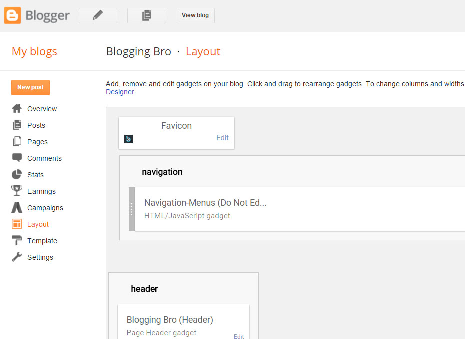Image resolution: width=465 pixels, height=339 pixels.
Task: Click the Campaigns AdWords icon
Action: [17, 207]
